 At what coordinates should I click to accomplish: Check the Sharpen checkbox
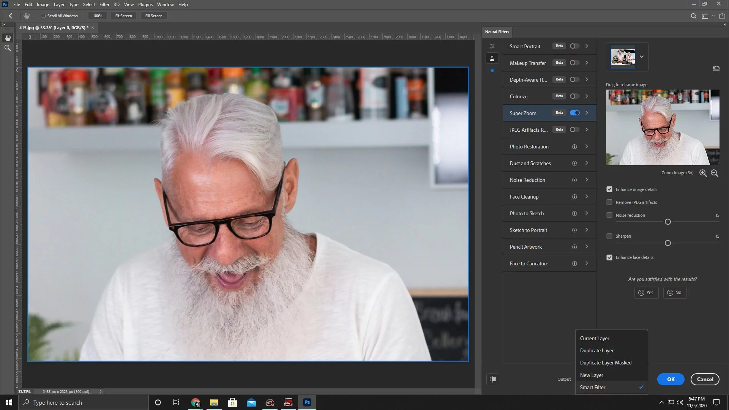[x=609, y=236]
